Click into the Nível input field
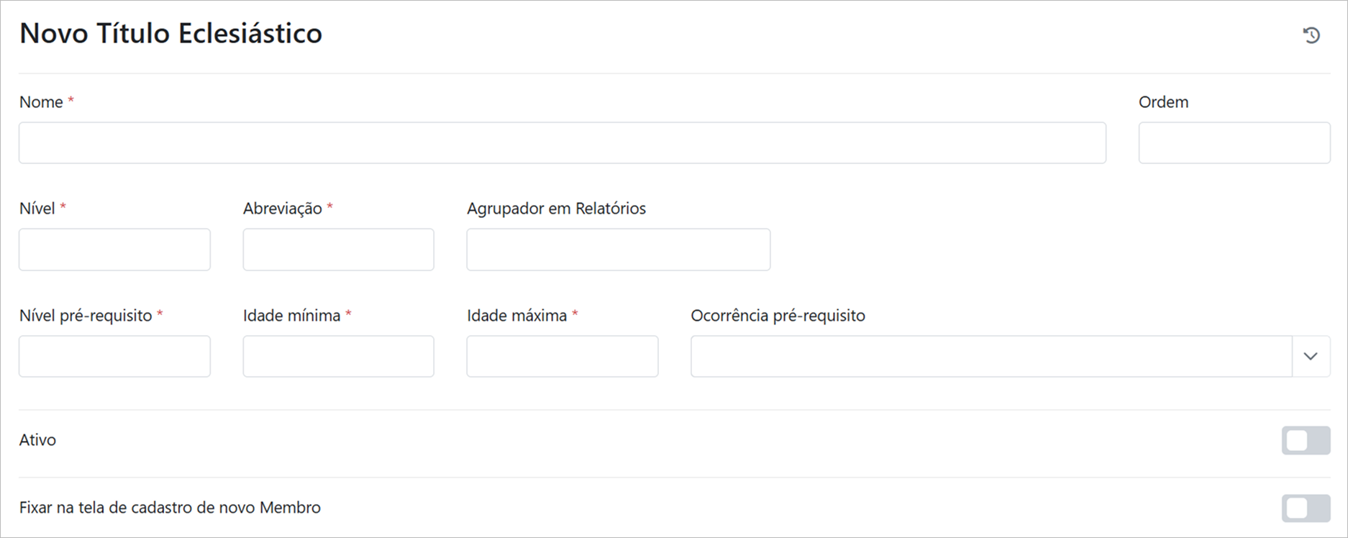This screenshot has width=1348, height=538. (x=114, y=250)
